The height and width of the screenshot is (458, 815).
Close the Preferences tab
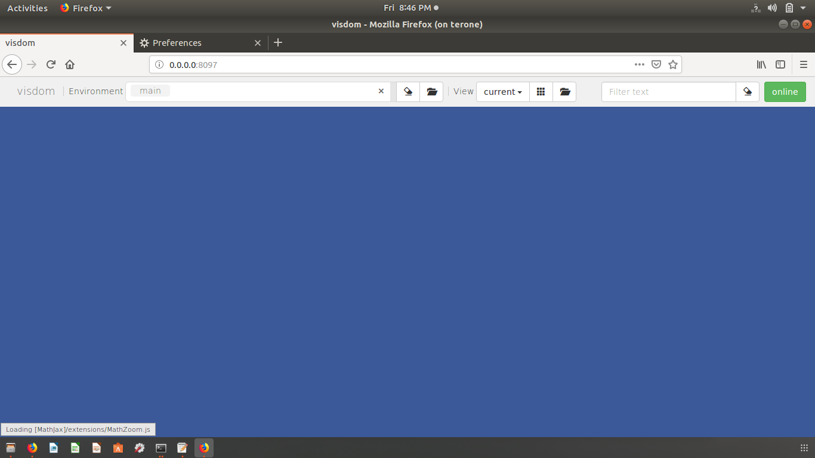point(258,43)
